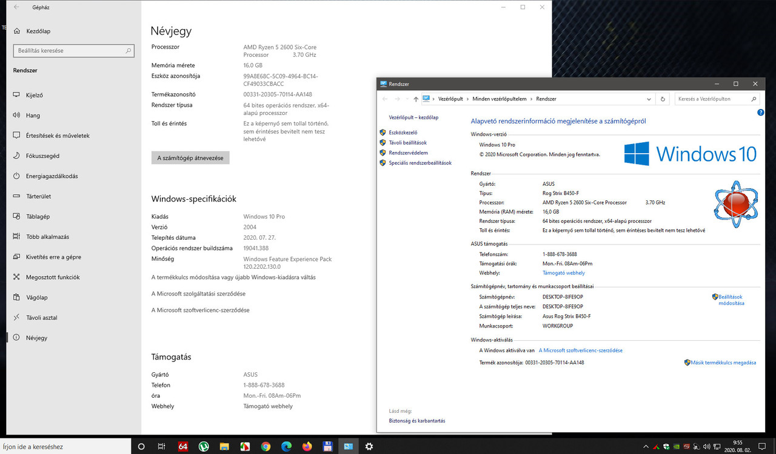Open Windows Security tray icon

coord(666,447)
